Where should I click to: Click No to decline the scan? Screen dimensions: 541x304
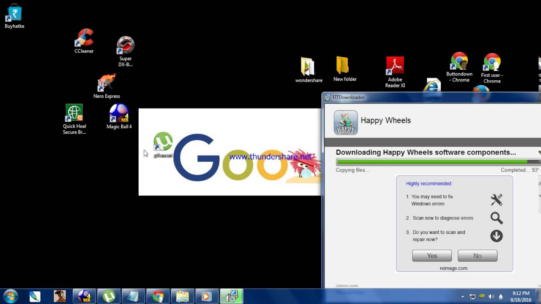478,255
